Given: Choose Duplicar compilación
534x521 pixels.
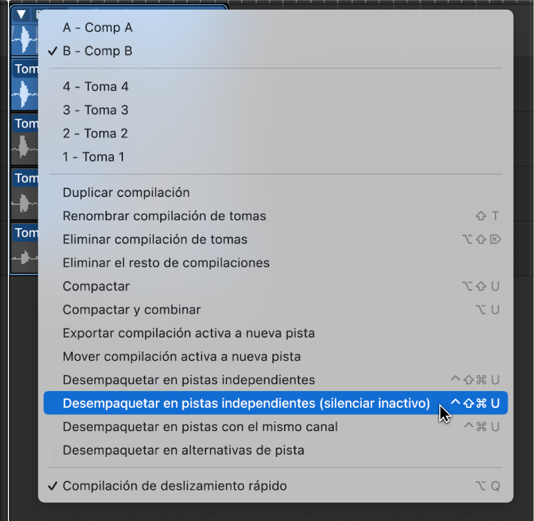Looking at the screenshot, I should (126, 192).
